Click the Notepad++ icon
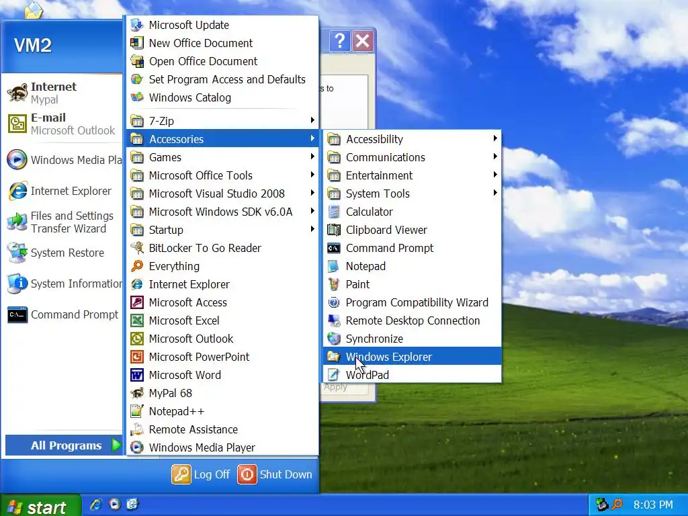Viewport: 688px width, 516px height. [137, 411]
